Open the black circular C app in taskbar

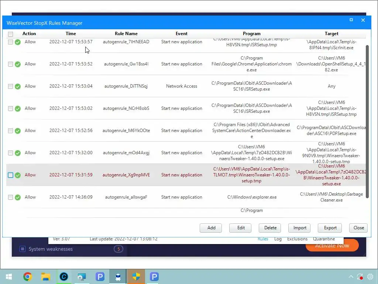click(x=63, y=277)
